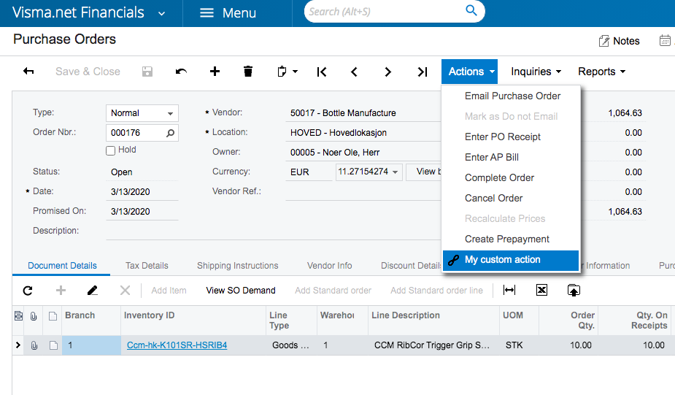Click the magnifier in the search box
Image resolution: width=675 pixels, height=395 pixels.
pyautogui.click(x=471, y=10)
